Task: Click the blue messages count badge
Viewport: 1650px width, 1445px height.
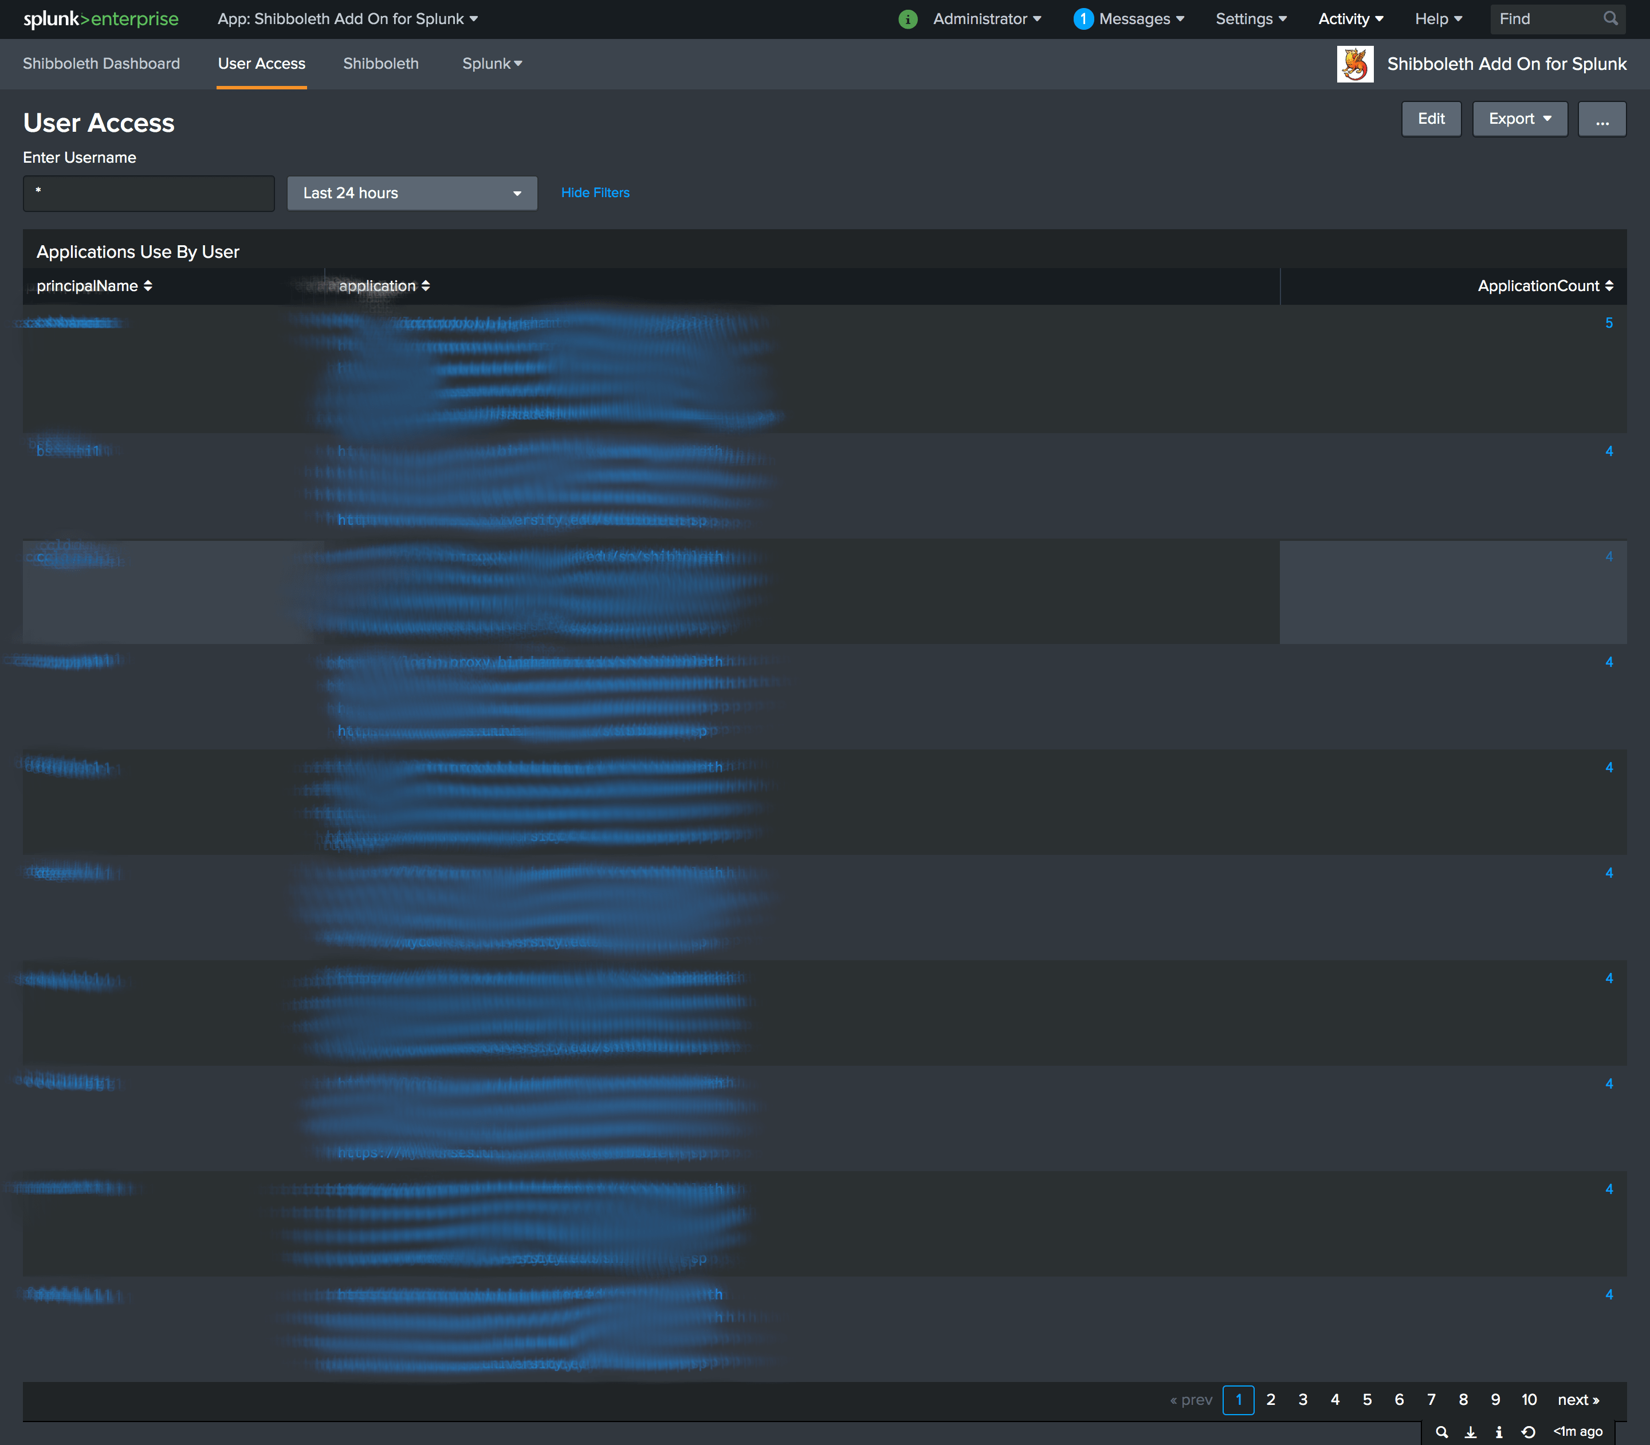Action: point(1083,18)
